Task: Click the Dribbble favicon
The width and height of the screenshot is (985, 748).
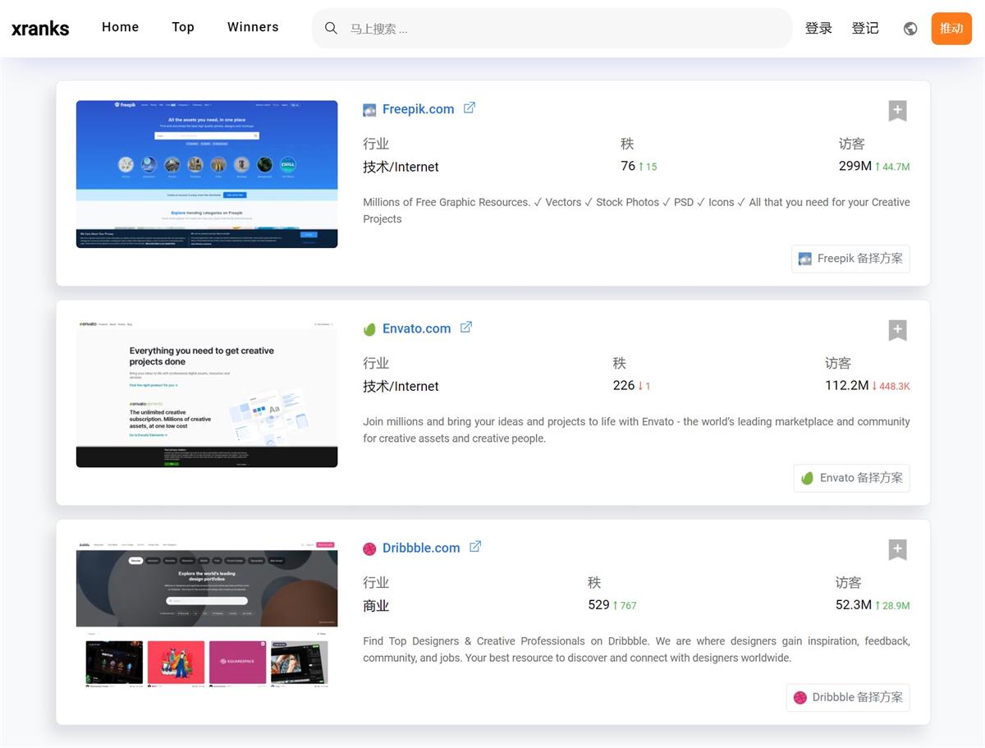Action: pos(369,548)
